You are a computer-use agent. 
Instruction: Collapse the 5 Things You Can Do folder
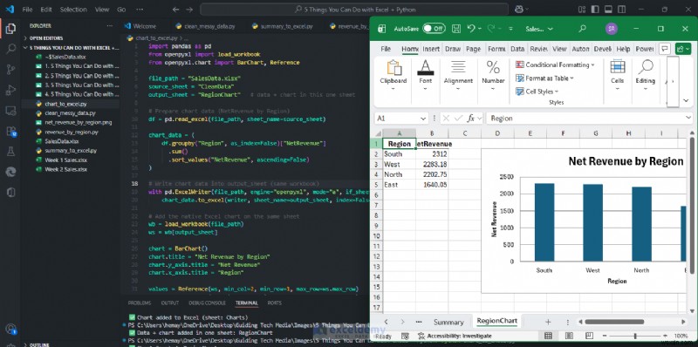tap(72, 48)
